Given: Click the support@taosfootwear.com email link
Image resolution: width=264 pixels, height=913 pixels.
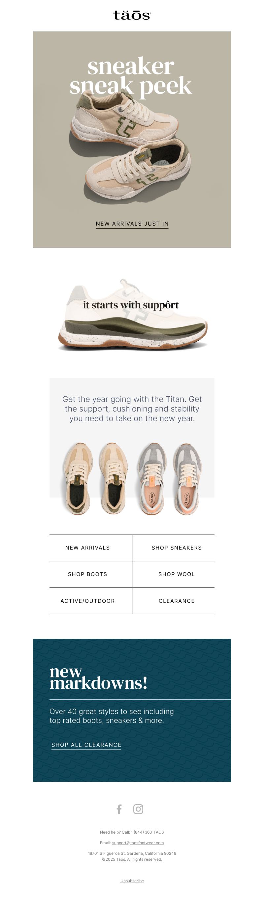Looking at the screenshot, I should (x=138, y=843).
